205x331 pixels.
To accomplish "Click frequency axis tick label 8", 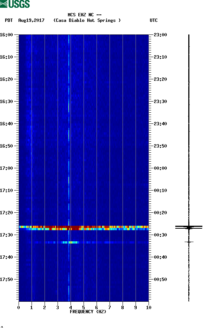I will 123,308.
